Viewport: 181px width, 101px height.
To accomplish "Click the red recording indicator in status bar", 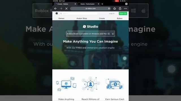I will click(117, 1).
